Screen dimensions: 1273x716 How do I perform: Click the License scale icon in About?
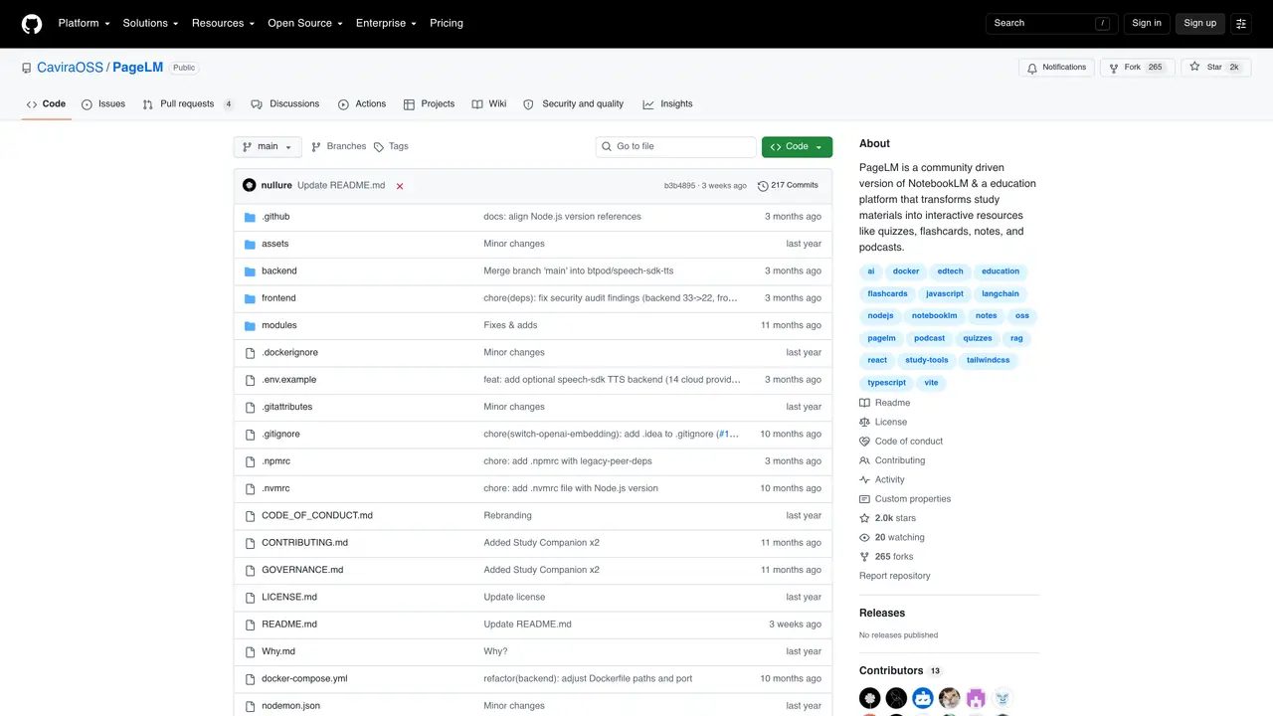point(865,422)
